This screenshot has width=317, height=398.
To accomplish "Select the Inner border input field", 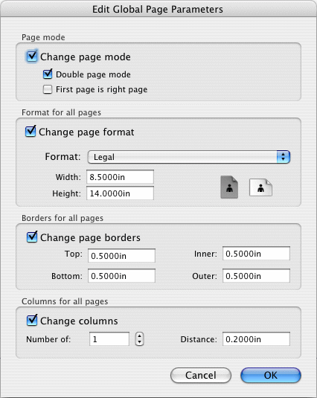I will pos(256,254).
